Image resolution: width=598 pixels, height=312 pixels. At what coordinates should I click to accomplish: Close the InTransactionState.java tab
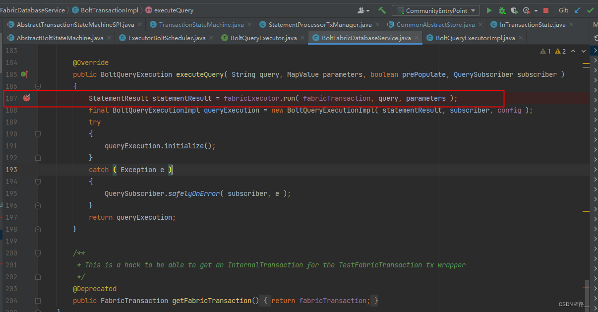(x=571, y=24)
